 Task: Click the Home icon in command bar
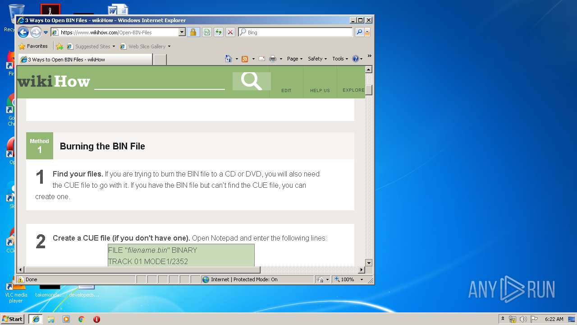[x=229, y=59]
